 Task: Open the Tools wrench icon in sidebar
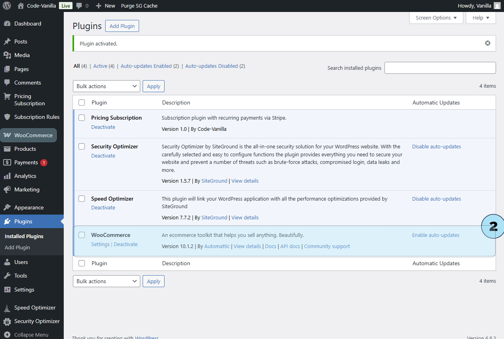[x=7, y=276]
